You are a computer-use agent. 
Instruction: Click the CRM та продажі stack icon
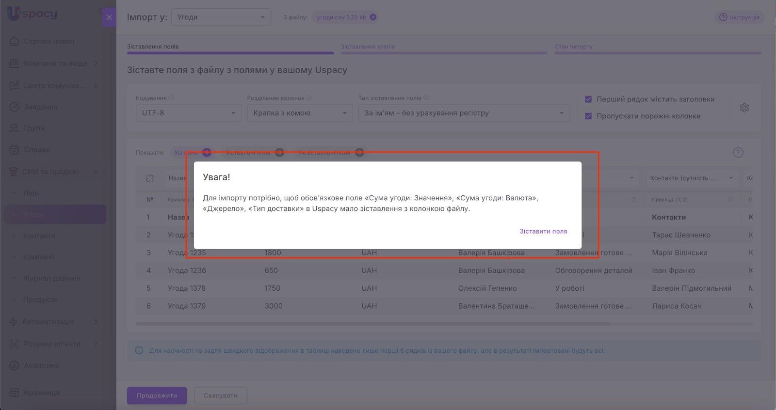[x=14, y=172]
